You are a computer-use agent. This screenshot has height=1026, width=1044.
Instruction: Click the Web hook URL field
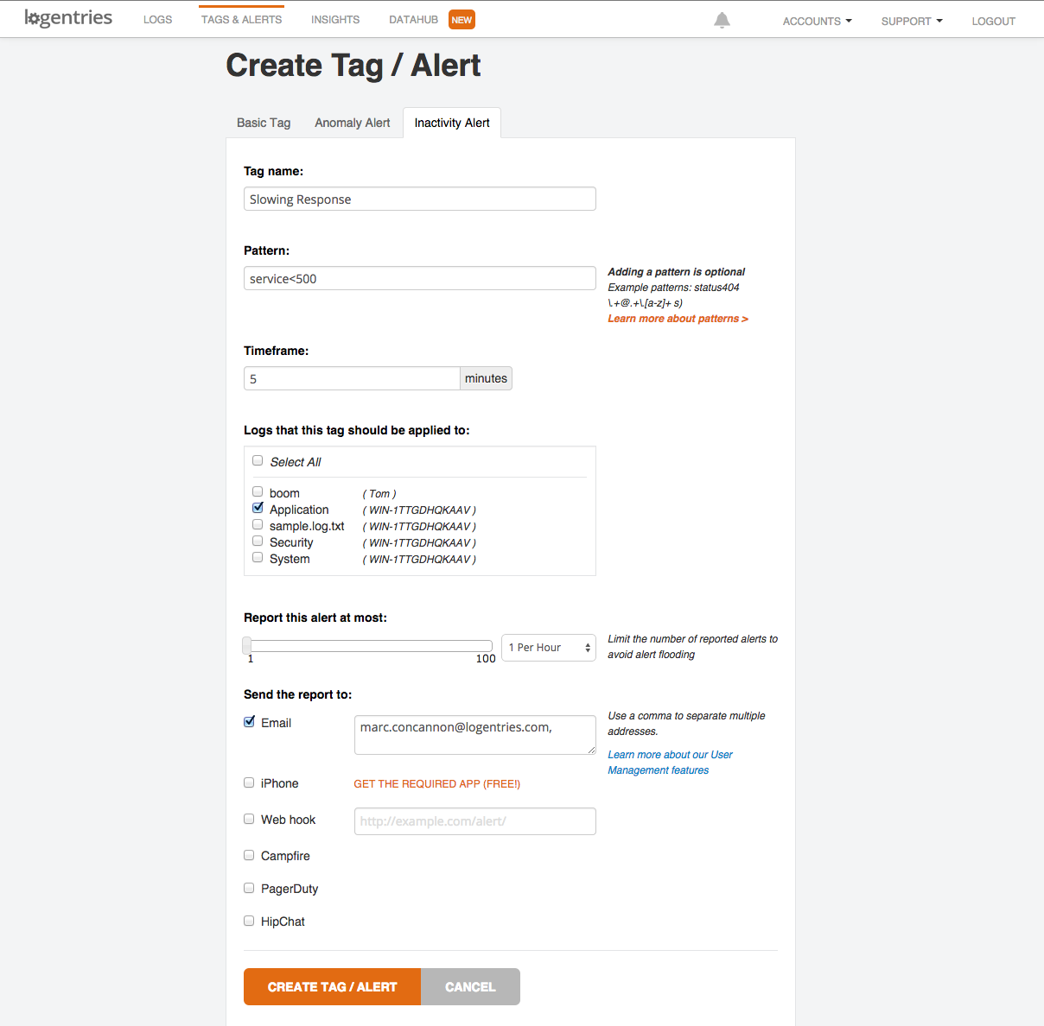pyautogui.click(x=474, y=821)
